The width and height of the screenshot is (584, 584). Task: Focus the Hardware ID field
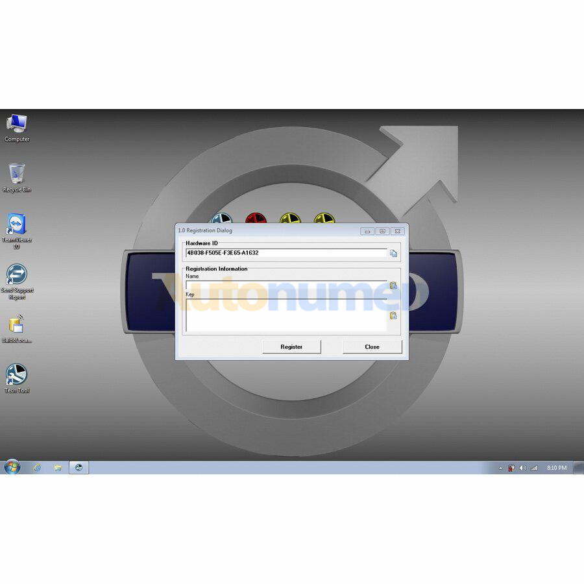click(286, 253)
